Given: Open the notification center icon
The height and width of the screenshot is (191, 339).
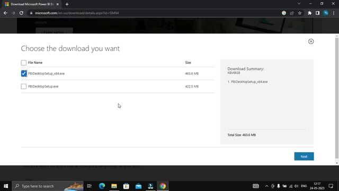Looking at the screenshot, I should point(331,186).
